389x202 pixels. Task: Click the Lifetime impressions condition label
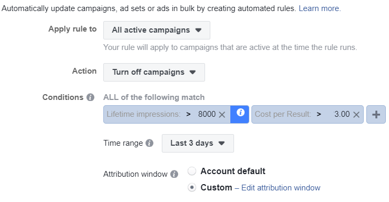coord(144,114)
